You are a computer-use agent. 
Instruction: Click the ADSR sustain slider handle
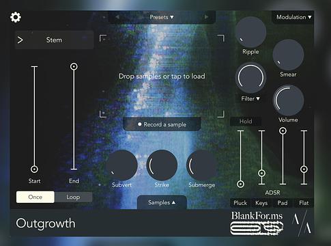pos(283,131)
